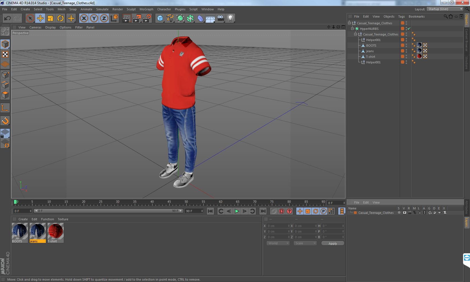The image size is (470, 282).
Task: Play the animation forward
Action: click(237, 211)
